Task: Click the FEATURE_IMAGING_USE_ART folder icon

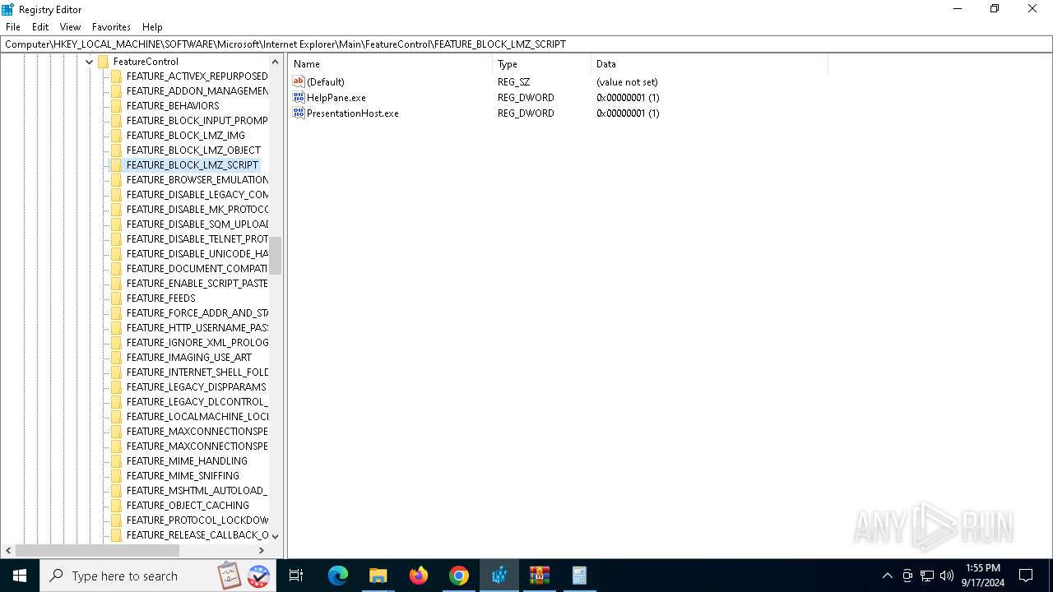Action: (116, 358)
